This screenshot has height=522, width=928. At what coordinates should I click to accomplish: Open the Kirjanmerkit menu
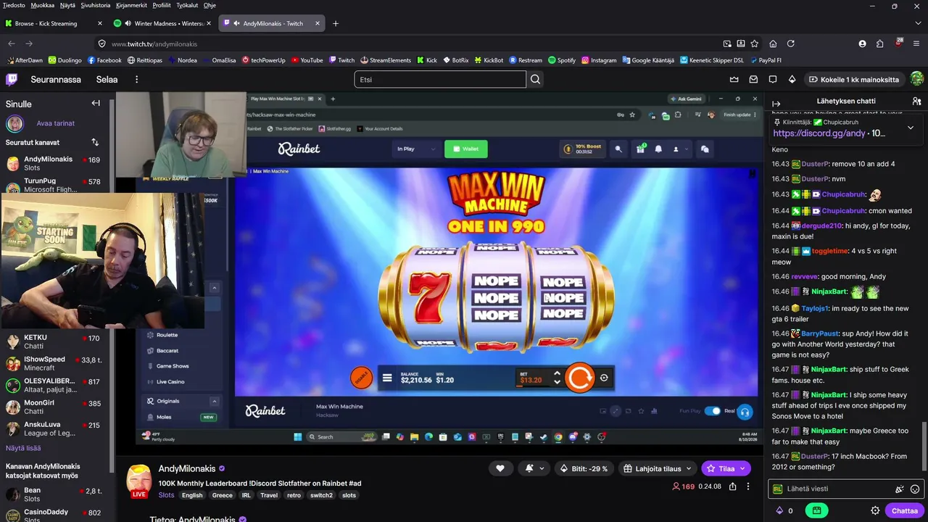tap(131, 5)
